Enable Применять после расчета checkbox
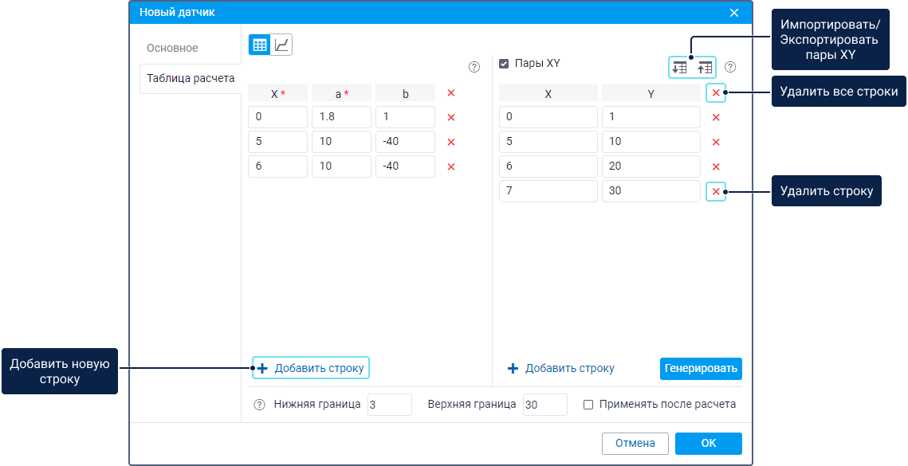Image resolution: width=908 pixels, height=466 pixels. pyautogui.click(x=588, y=405)
